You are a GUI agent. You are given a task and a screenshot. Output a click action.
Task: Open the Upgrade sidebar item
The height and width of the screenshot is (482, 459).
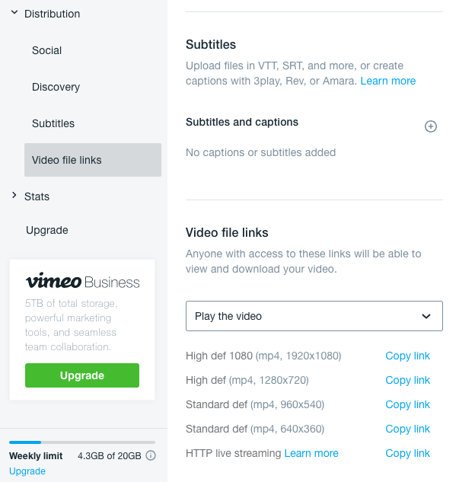click(x=47, y=230)
